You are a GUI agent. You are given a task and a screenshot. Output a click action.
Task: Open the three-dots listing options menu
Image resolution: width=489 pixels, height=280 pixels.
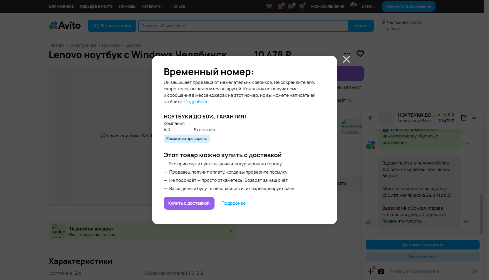tap(347, 54)
